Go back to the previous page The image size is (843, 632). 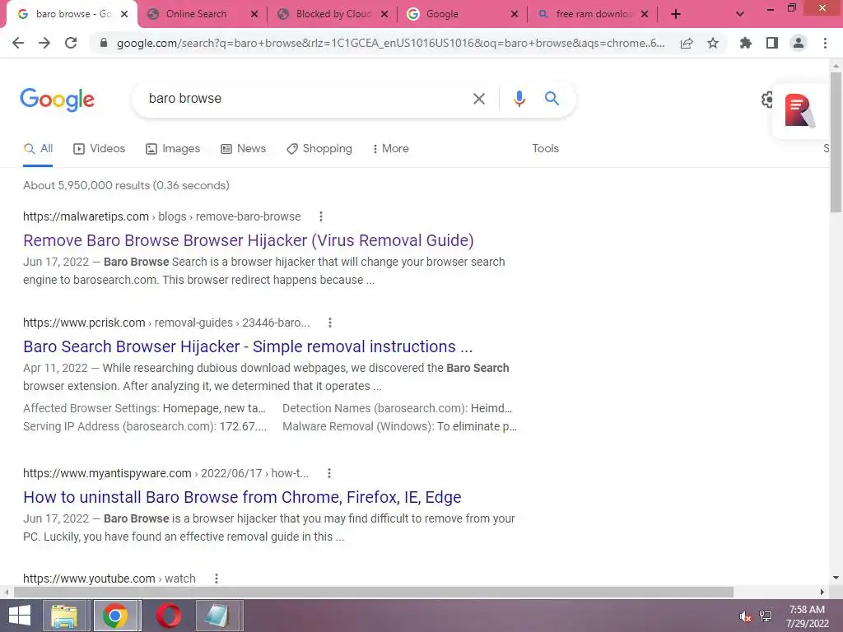pos(18,43)
